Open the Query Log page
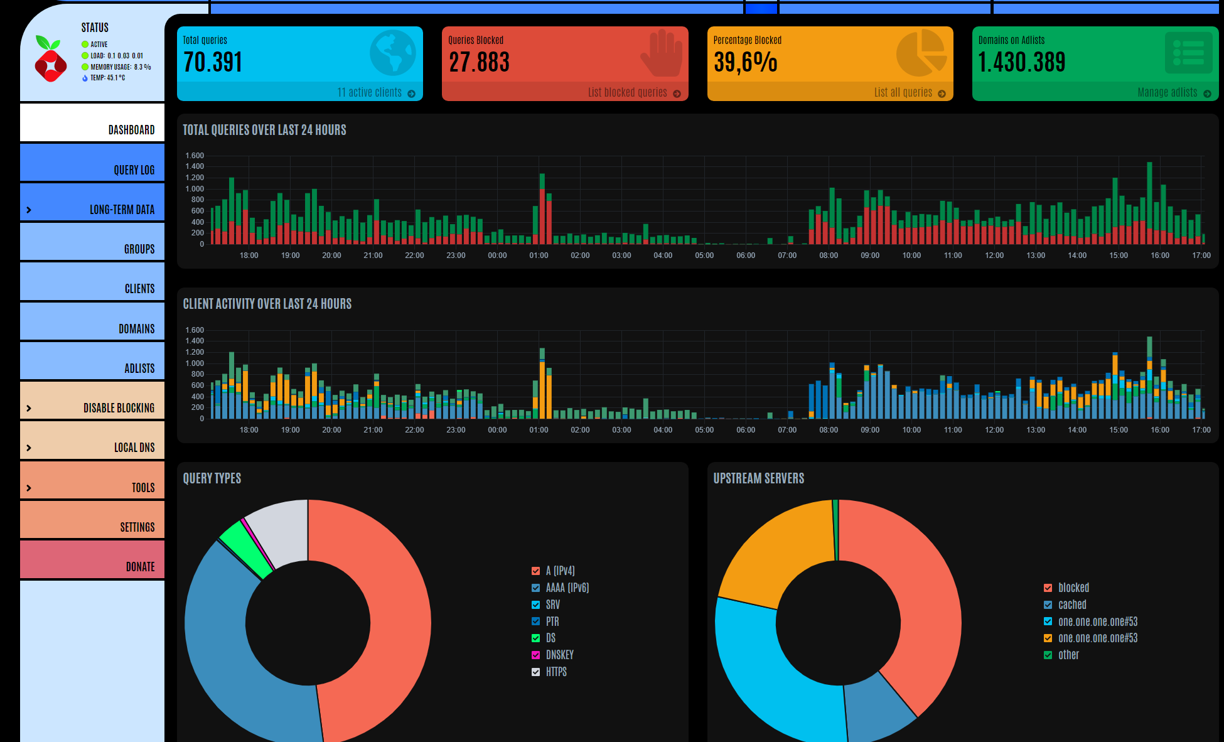The image size is (1224, 742). (134, 170)
